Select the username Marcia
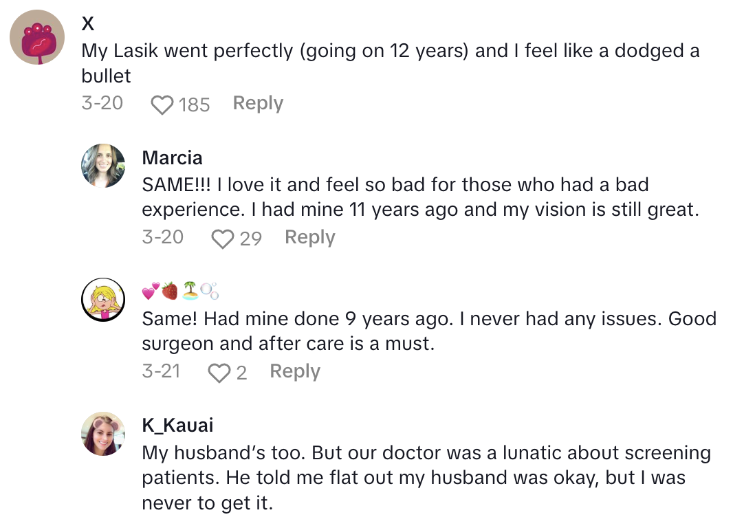 (x=172, y=157)
